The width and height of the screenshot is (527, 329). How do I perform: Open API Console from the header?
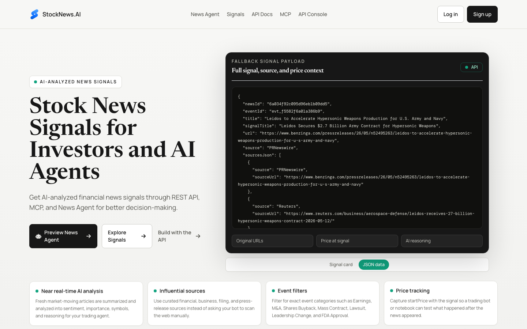[313, 14]
